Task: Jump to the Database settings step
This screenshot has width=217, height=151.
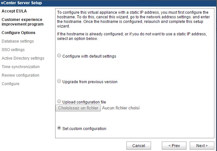Action: point(18,41)
